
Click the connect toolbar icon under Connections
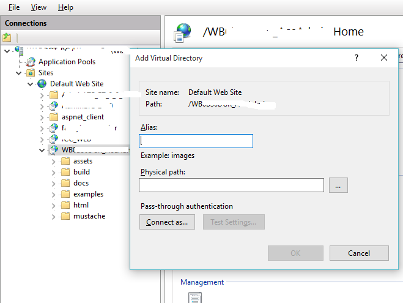tap(7, 37)
